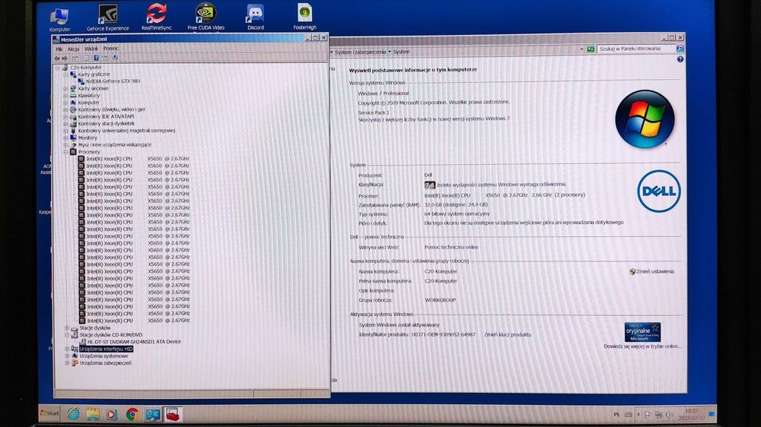
Task: Select the NVIDIA GeForce GTX 980 device
Action: 113,81
